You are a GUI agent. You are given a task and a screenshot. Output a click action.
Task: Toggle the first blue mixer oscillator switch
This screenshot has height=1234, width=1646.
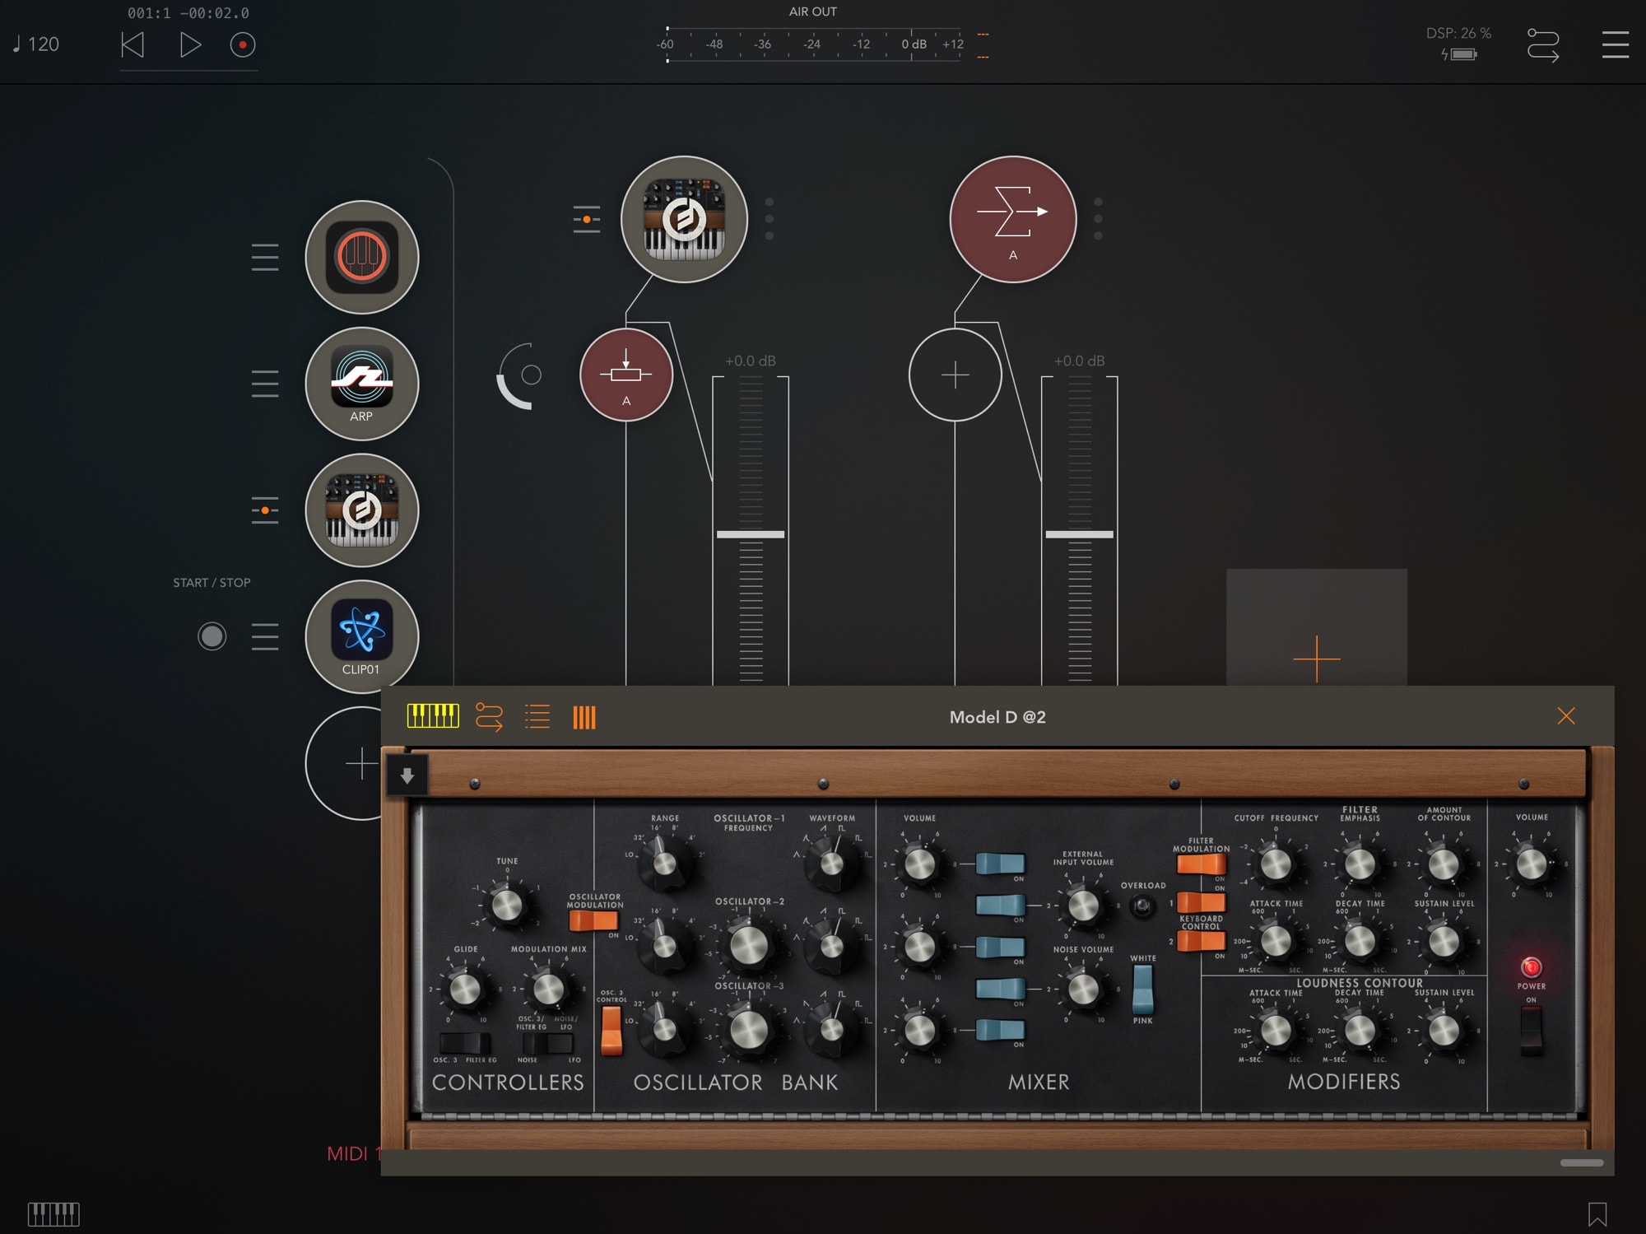[x=1000, y=864]
